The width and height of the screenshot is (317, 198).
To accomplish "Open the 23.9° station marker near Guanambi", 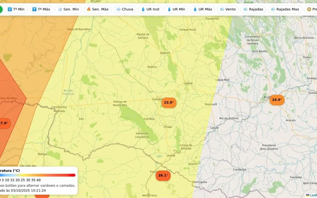I will (x=169, y=103).
